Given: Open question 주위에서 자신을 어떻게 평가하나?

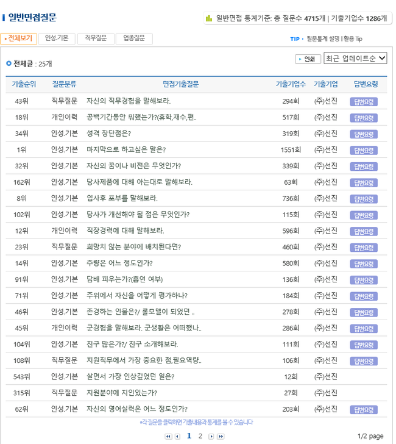Looking at the screenshot, I should [137, 296].
